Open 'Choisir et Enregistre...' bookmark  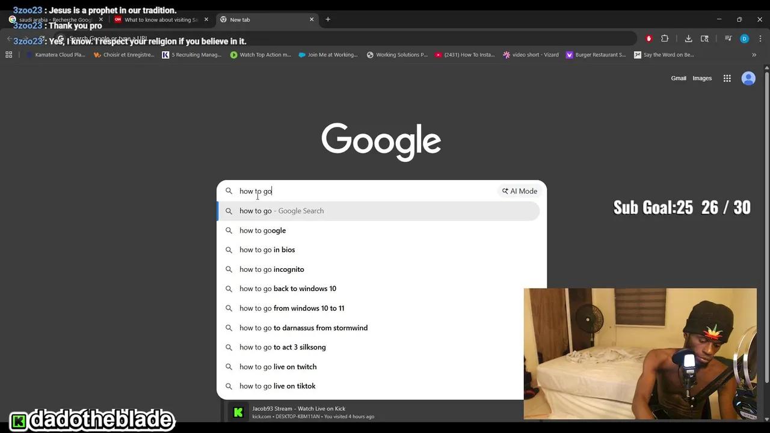coord(124,55)
